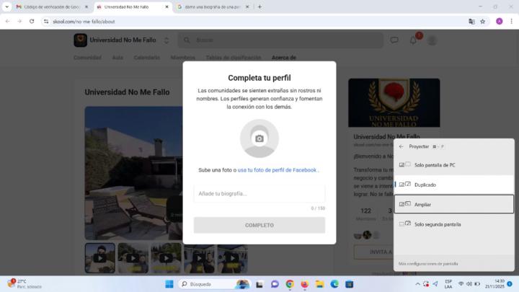Open the Chrome profile avatar
Image resolution: width=519 pixels, height=292 pixels.
tap(499, 22)
